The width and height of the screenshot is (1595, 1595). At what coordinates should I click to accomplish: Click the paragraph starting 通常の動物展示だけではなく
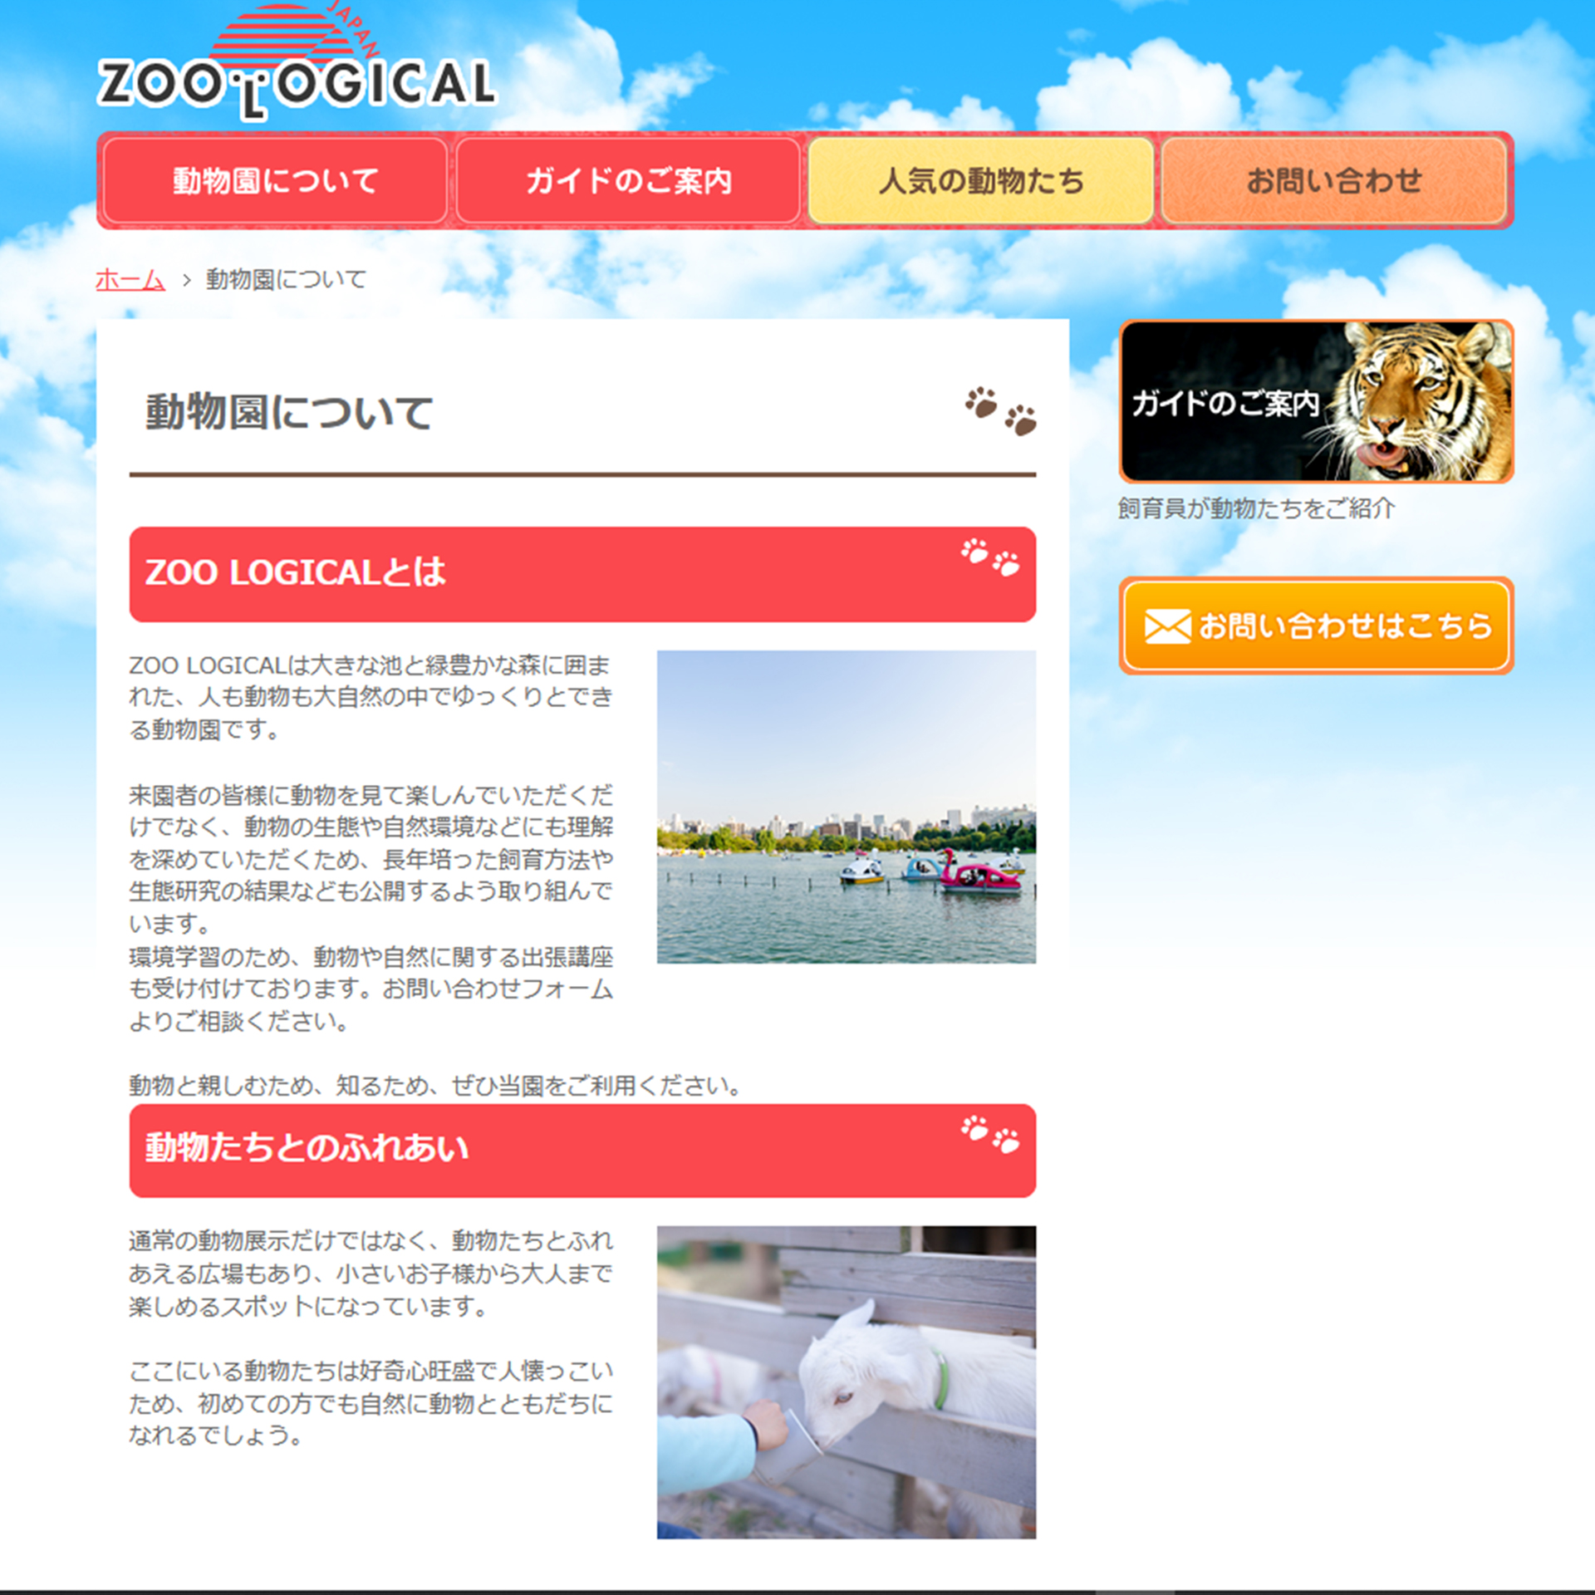point(371,1274)
